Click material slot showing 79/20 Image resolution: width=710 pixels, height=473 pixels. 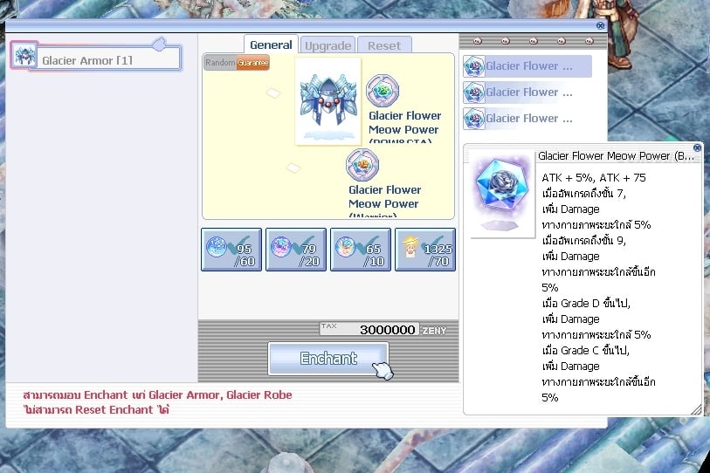(x=296, y=250)
